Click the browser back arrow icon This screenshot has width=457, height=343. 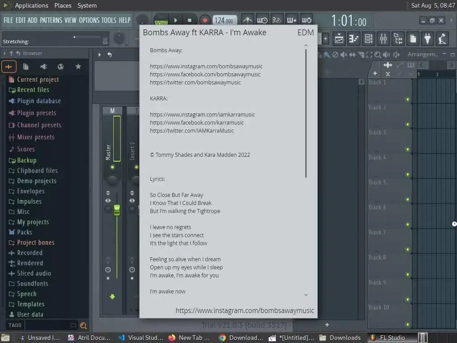(x=18, y=53)
